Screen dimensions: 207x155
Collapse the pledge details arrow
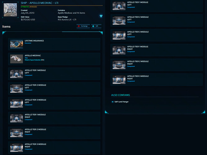tap(101, 16)
